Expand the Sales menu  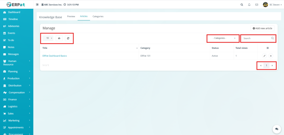click(17, 113)
